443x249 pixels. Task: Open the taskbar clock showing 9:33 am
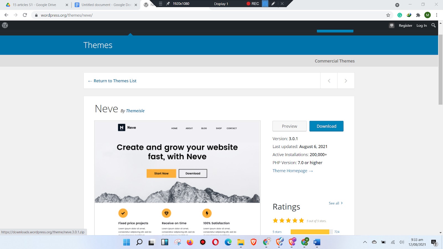(417, 242)
